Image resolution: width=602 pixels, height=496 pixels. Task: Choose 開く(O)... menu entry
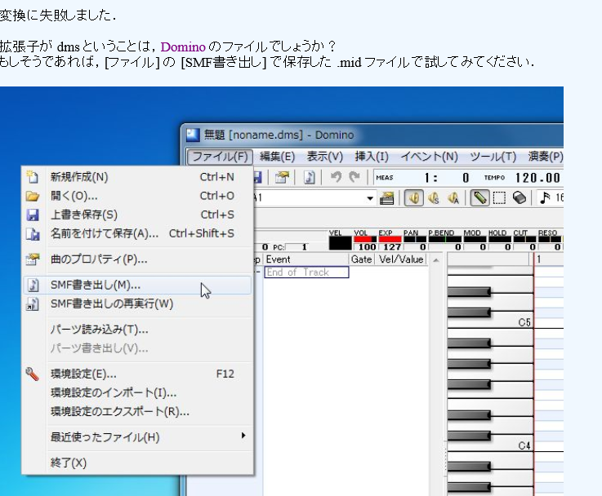pyautogui.click(x=137, y=196)
